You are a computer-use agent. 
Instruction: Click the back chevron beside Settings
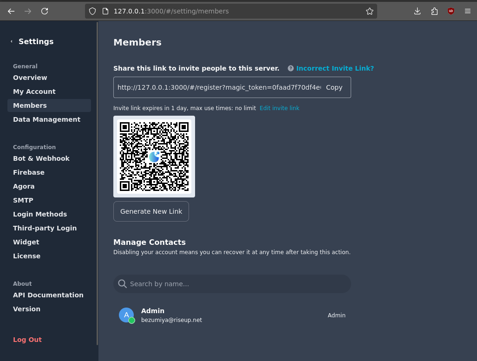pos(12,41)
